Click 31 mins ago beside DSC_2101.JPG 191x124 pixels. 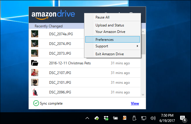[120, 83]
